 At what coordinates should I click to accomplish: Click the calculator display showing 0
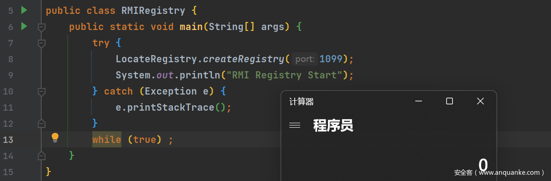(483, 165)
